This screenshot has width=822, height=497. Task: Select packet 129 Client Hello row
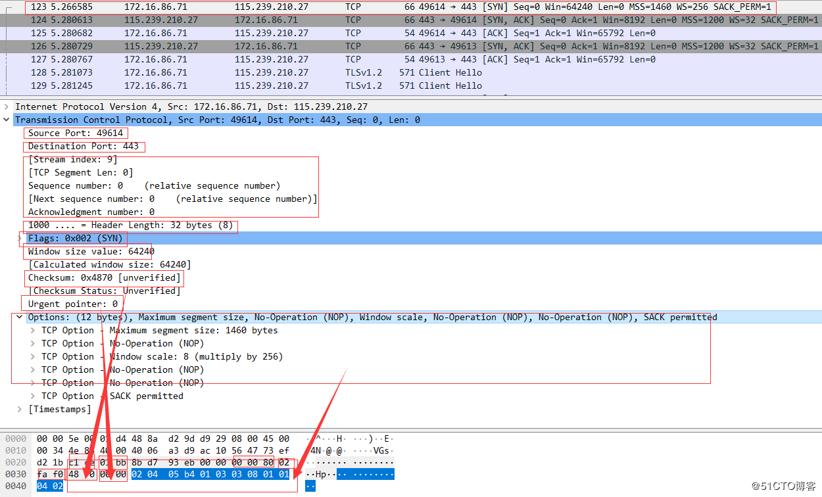[x=263, y=85]
